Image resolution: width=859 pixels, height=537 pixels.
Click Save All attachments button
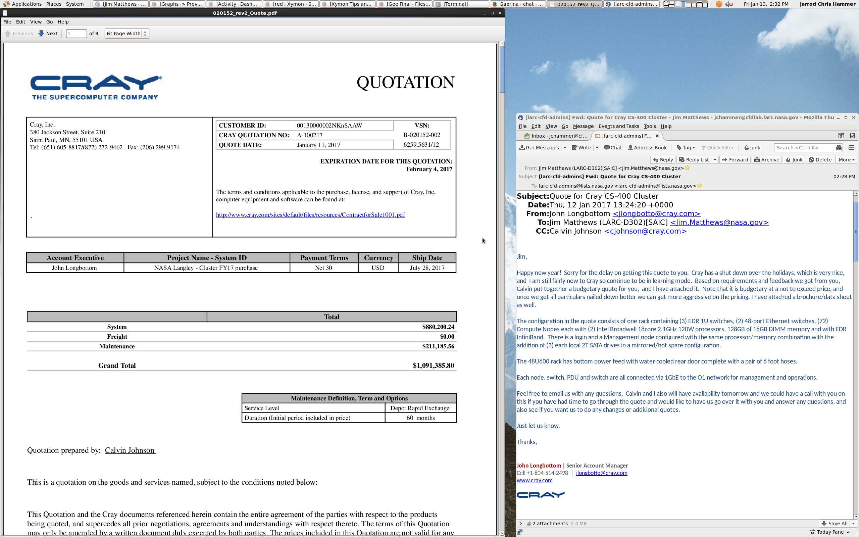[x=835, y=524]
